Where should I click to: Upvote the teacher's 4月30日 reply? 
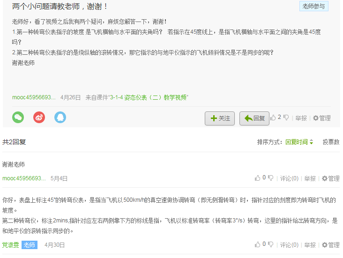click(257, 244)
